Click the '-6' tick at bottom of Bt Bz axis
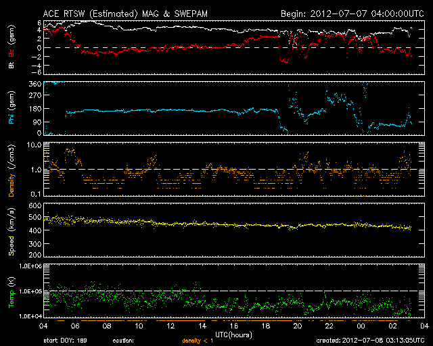433x346 pixels. 37,72
